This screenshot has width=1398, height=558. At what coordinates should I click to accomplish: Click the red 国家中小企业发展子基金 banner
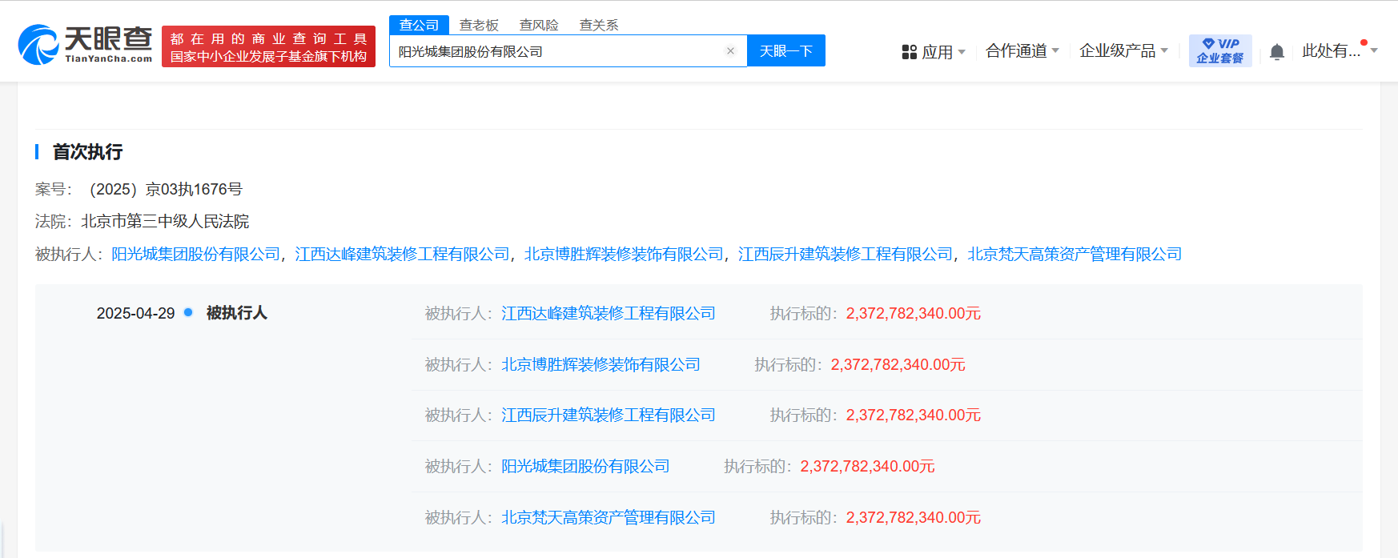click(x=268, y=46)
